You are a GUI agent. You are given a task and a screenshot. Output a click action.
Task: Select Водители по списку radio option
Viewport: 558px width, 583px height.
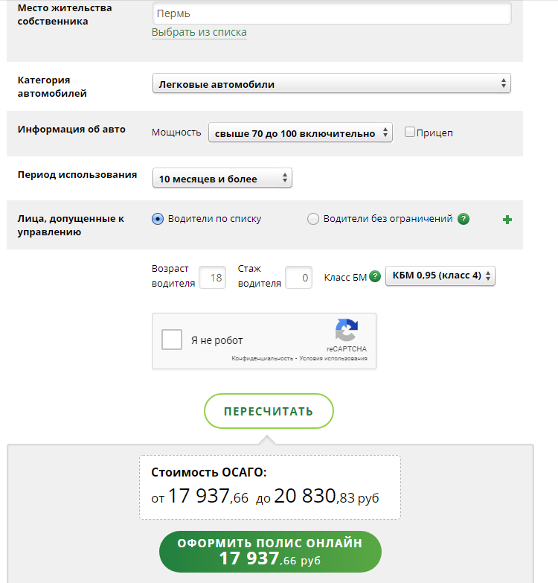pyautogui.click(x=158, y=219)
